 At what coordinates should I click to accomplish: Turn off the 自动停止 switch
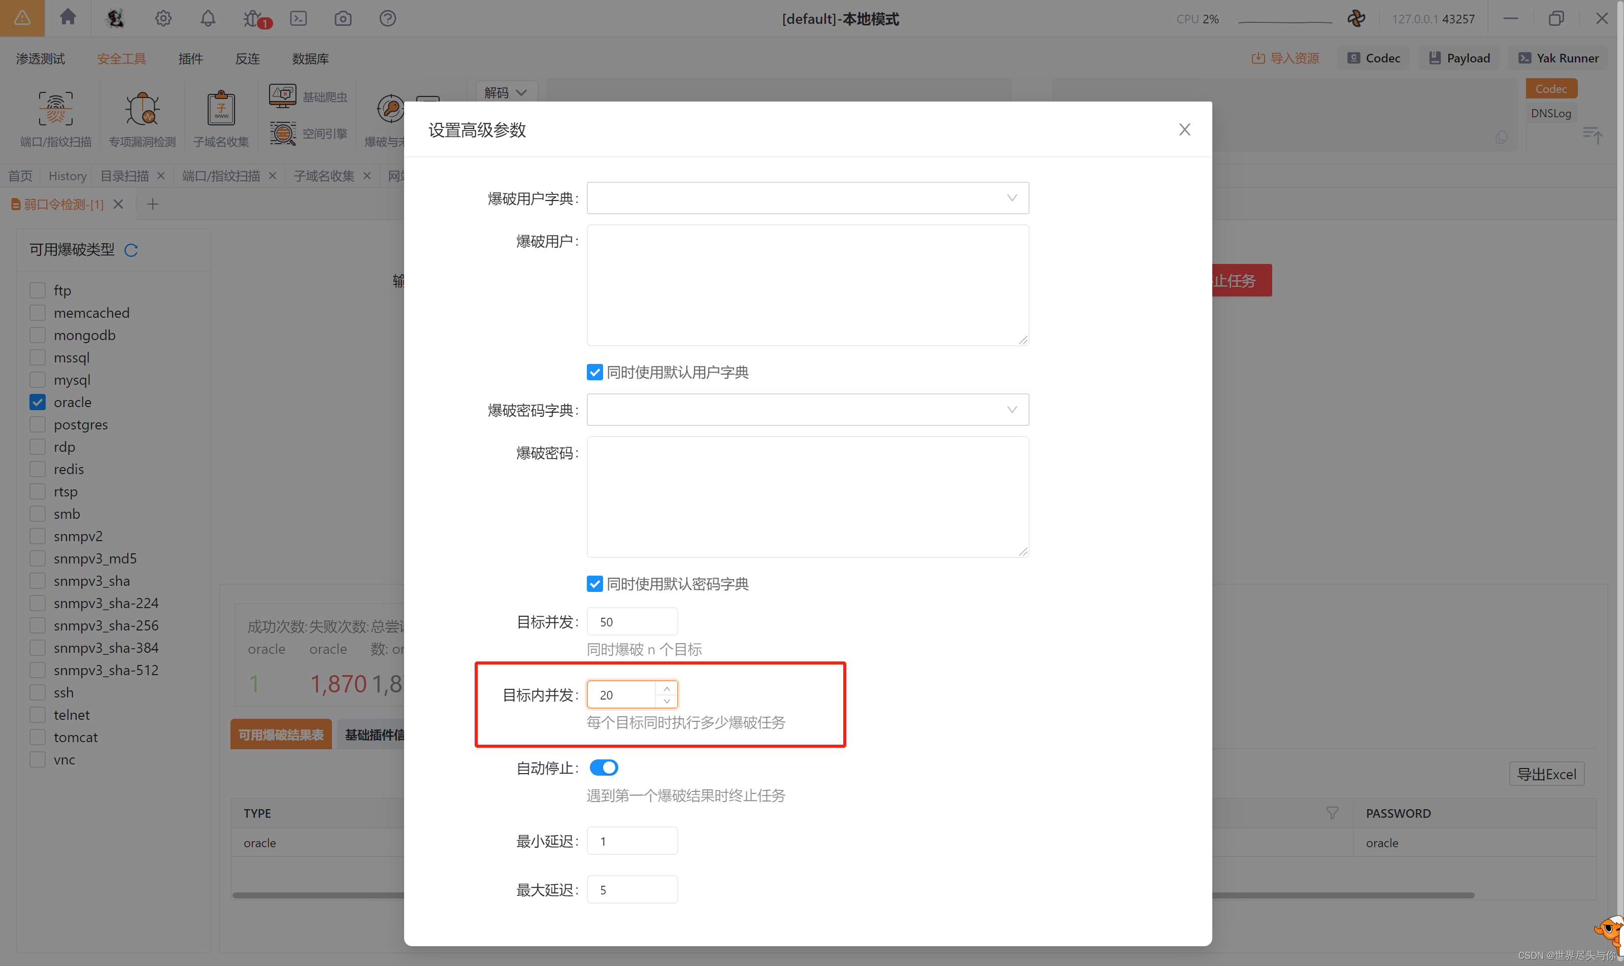[604, 768]
